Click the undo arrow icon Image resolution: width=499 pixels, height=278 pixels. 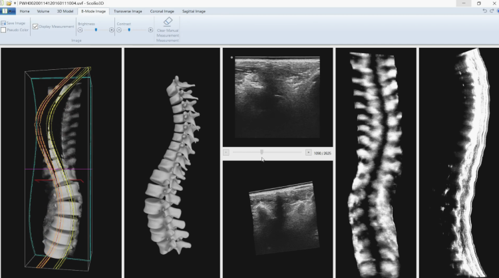pos(484,11)
